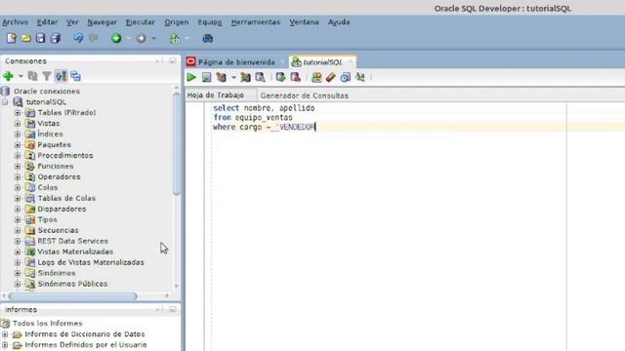Select Informes Definidos por el Usuario
The height and width of the screenshot is (351, 625).
pyautogui.click(x=86, y=344)
